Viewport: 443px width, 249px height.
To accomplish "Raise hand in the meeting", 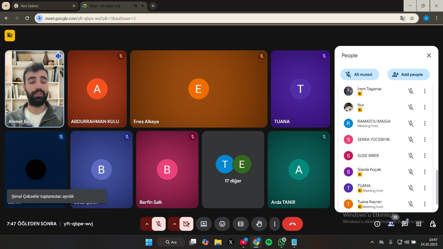I will click(259, 224).
